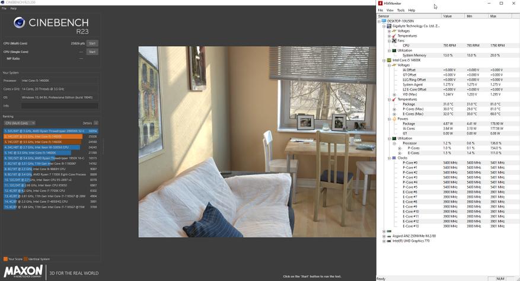
Task: Open HWMonitor Tools menu
Action: (x=401, y=10)
